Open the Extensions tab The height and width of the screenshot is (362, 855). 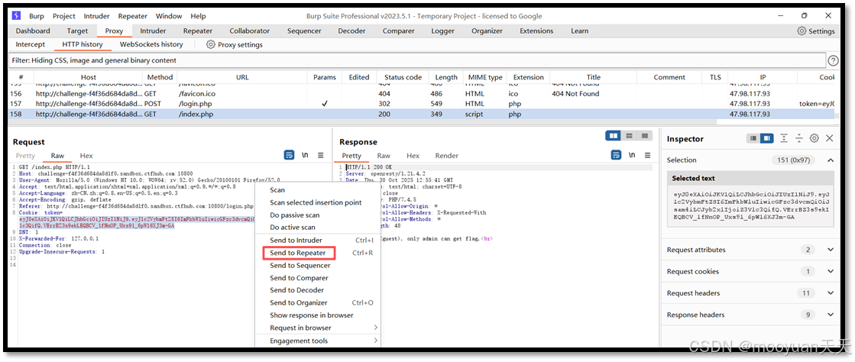point(536,31)
